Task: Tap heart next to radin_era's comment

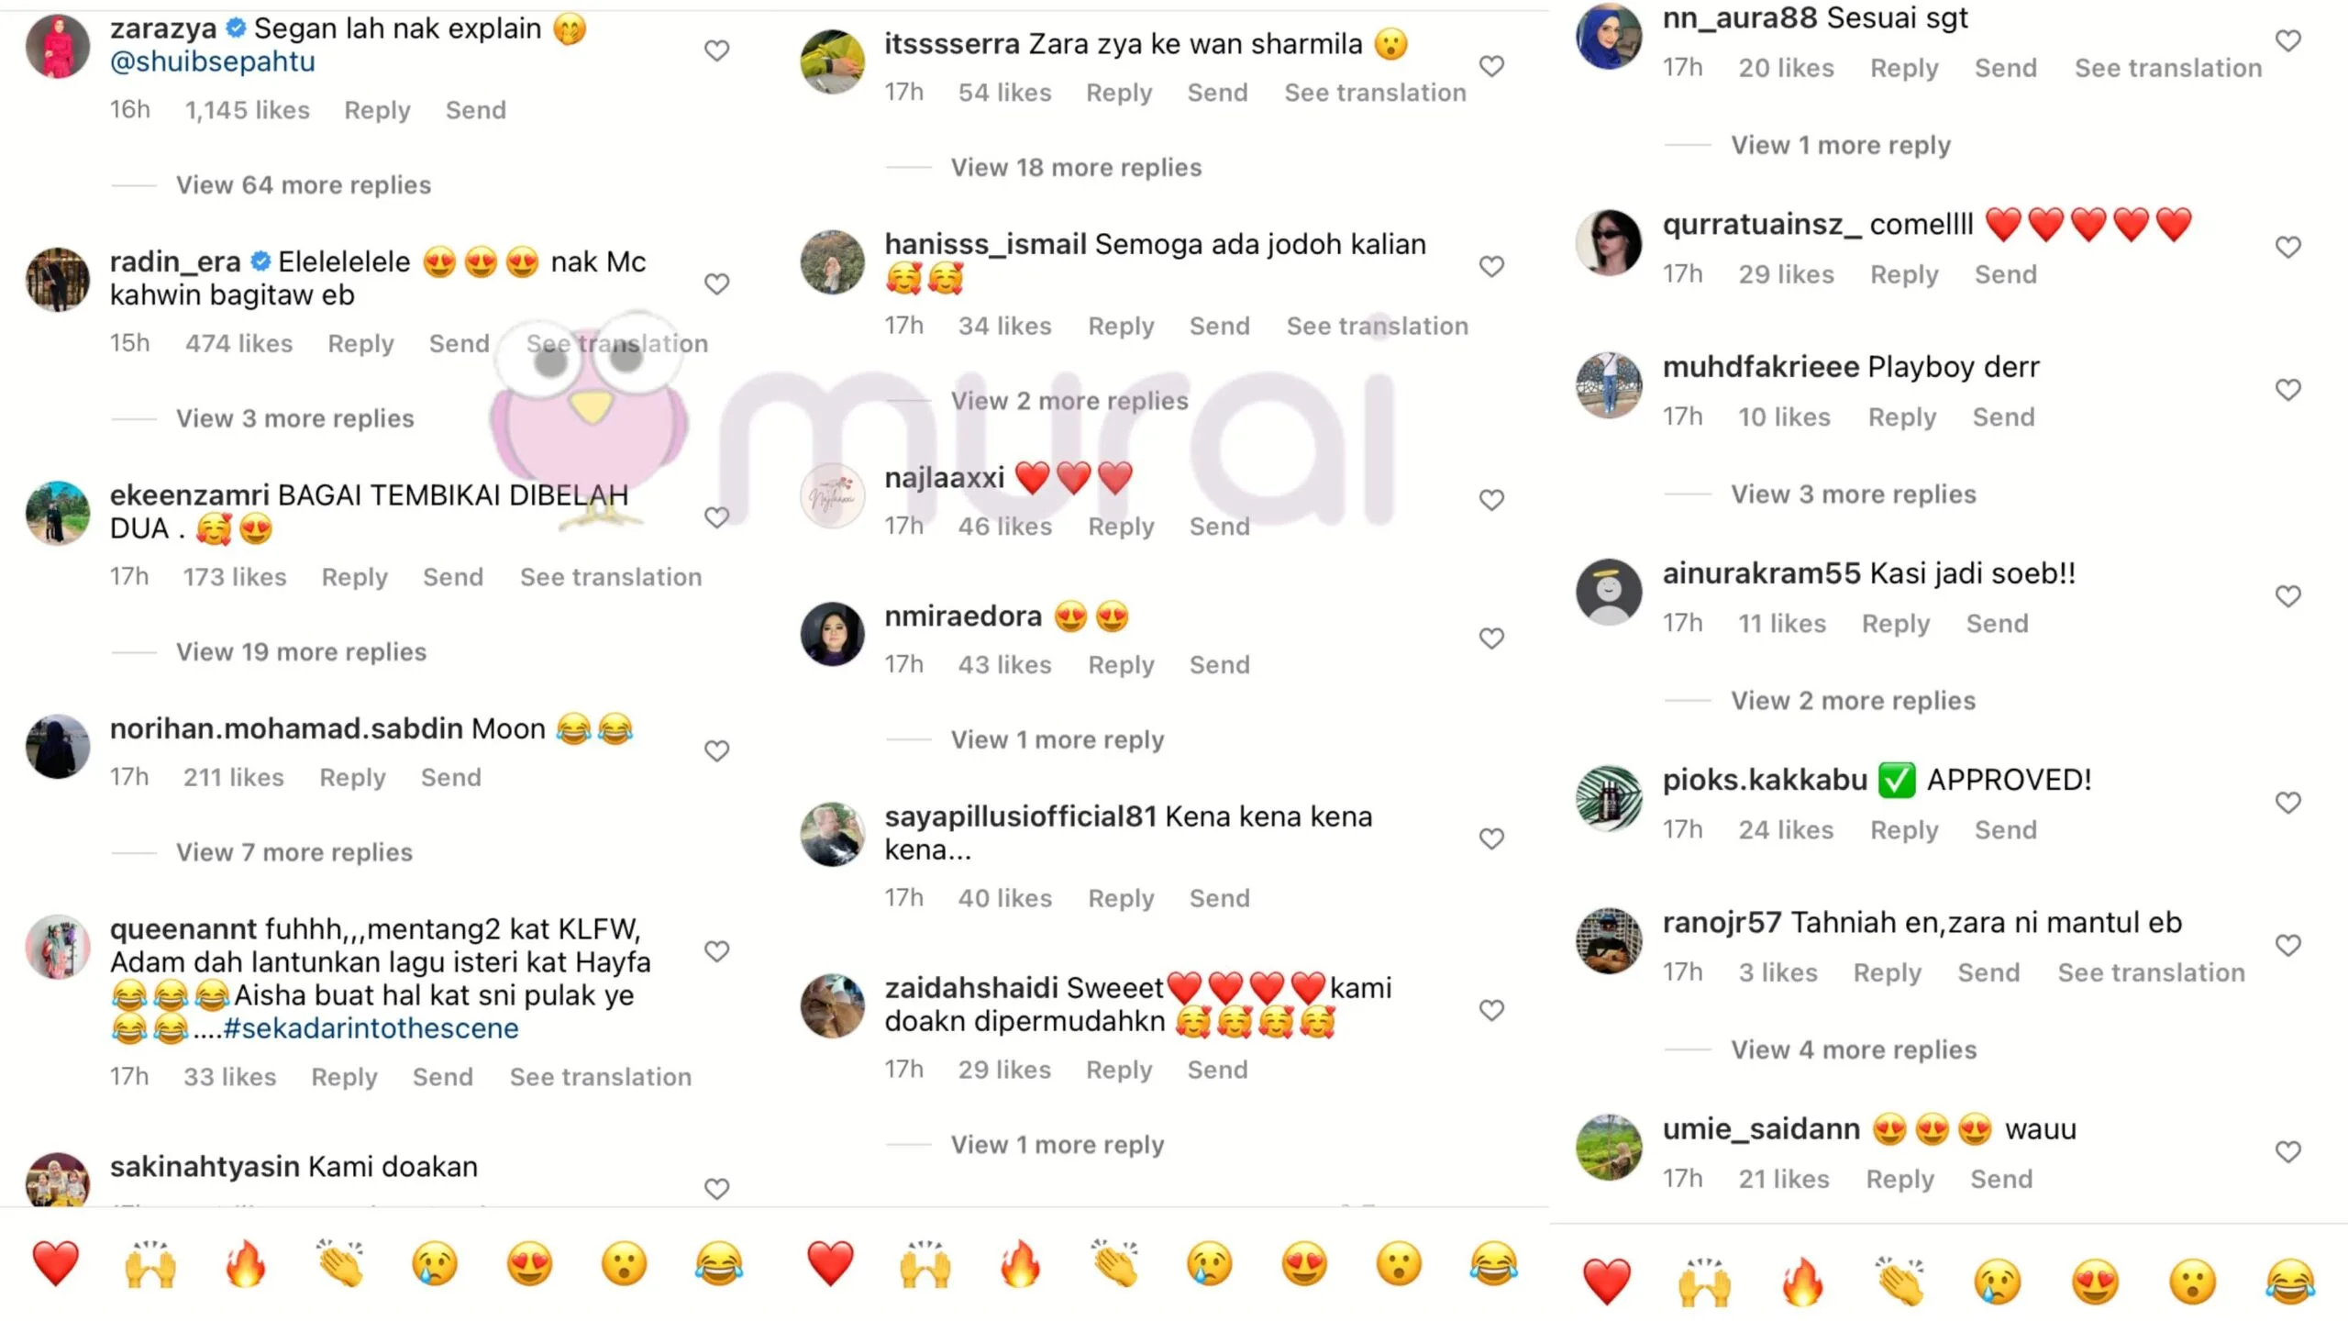Action: [x=716, y=284]
